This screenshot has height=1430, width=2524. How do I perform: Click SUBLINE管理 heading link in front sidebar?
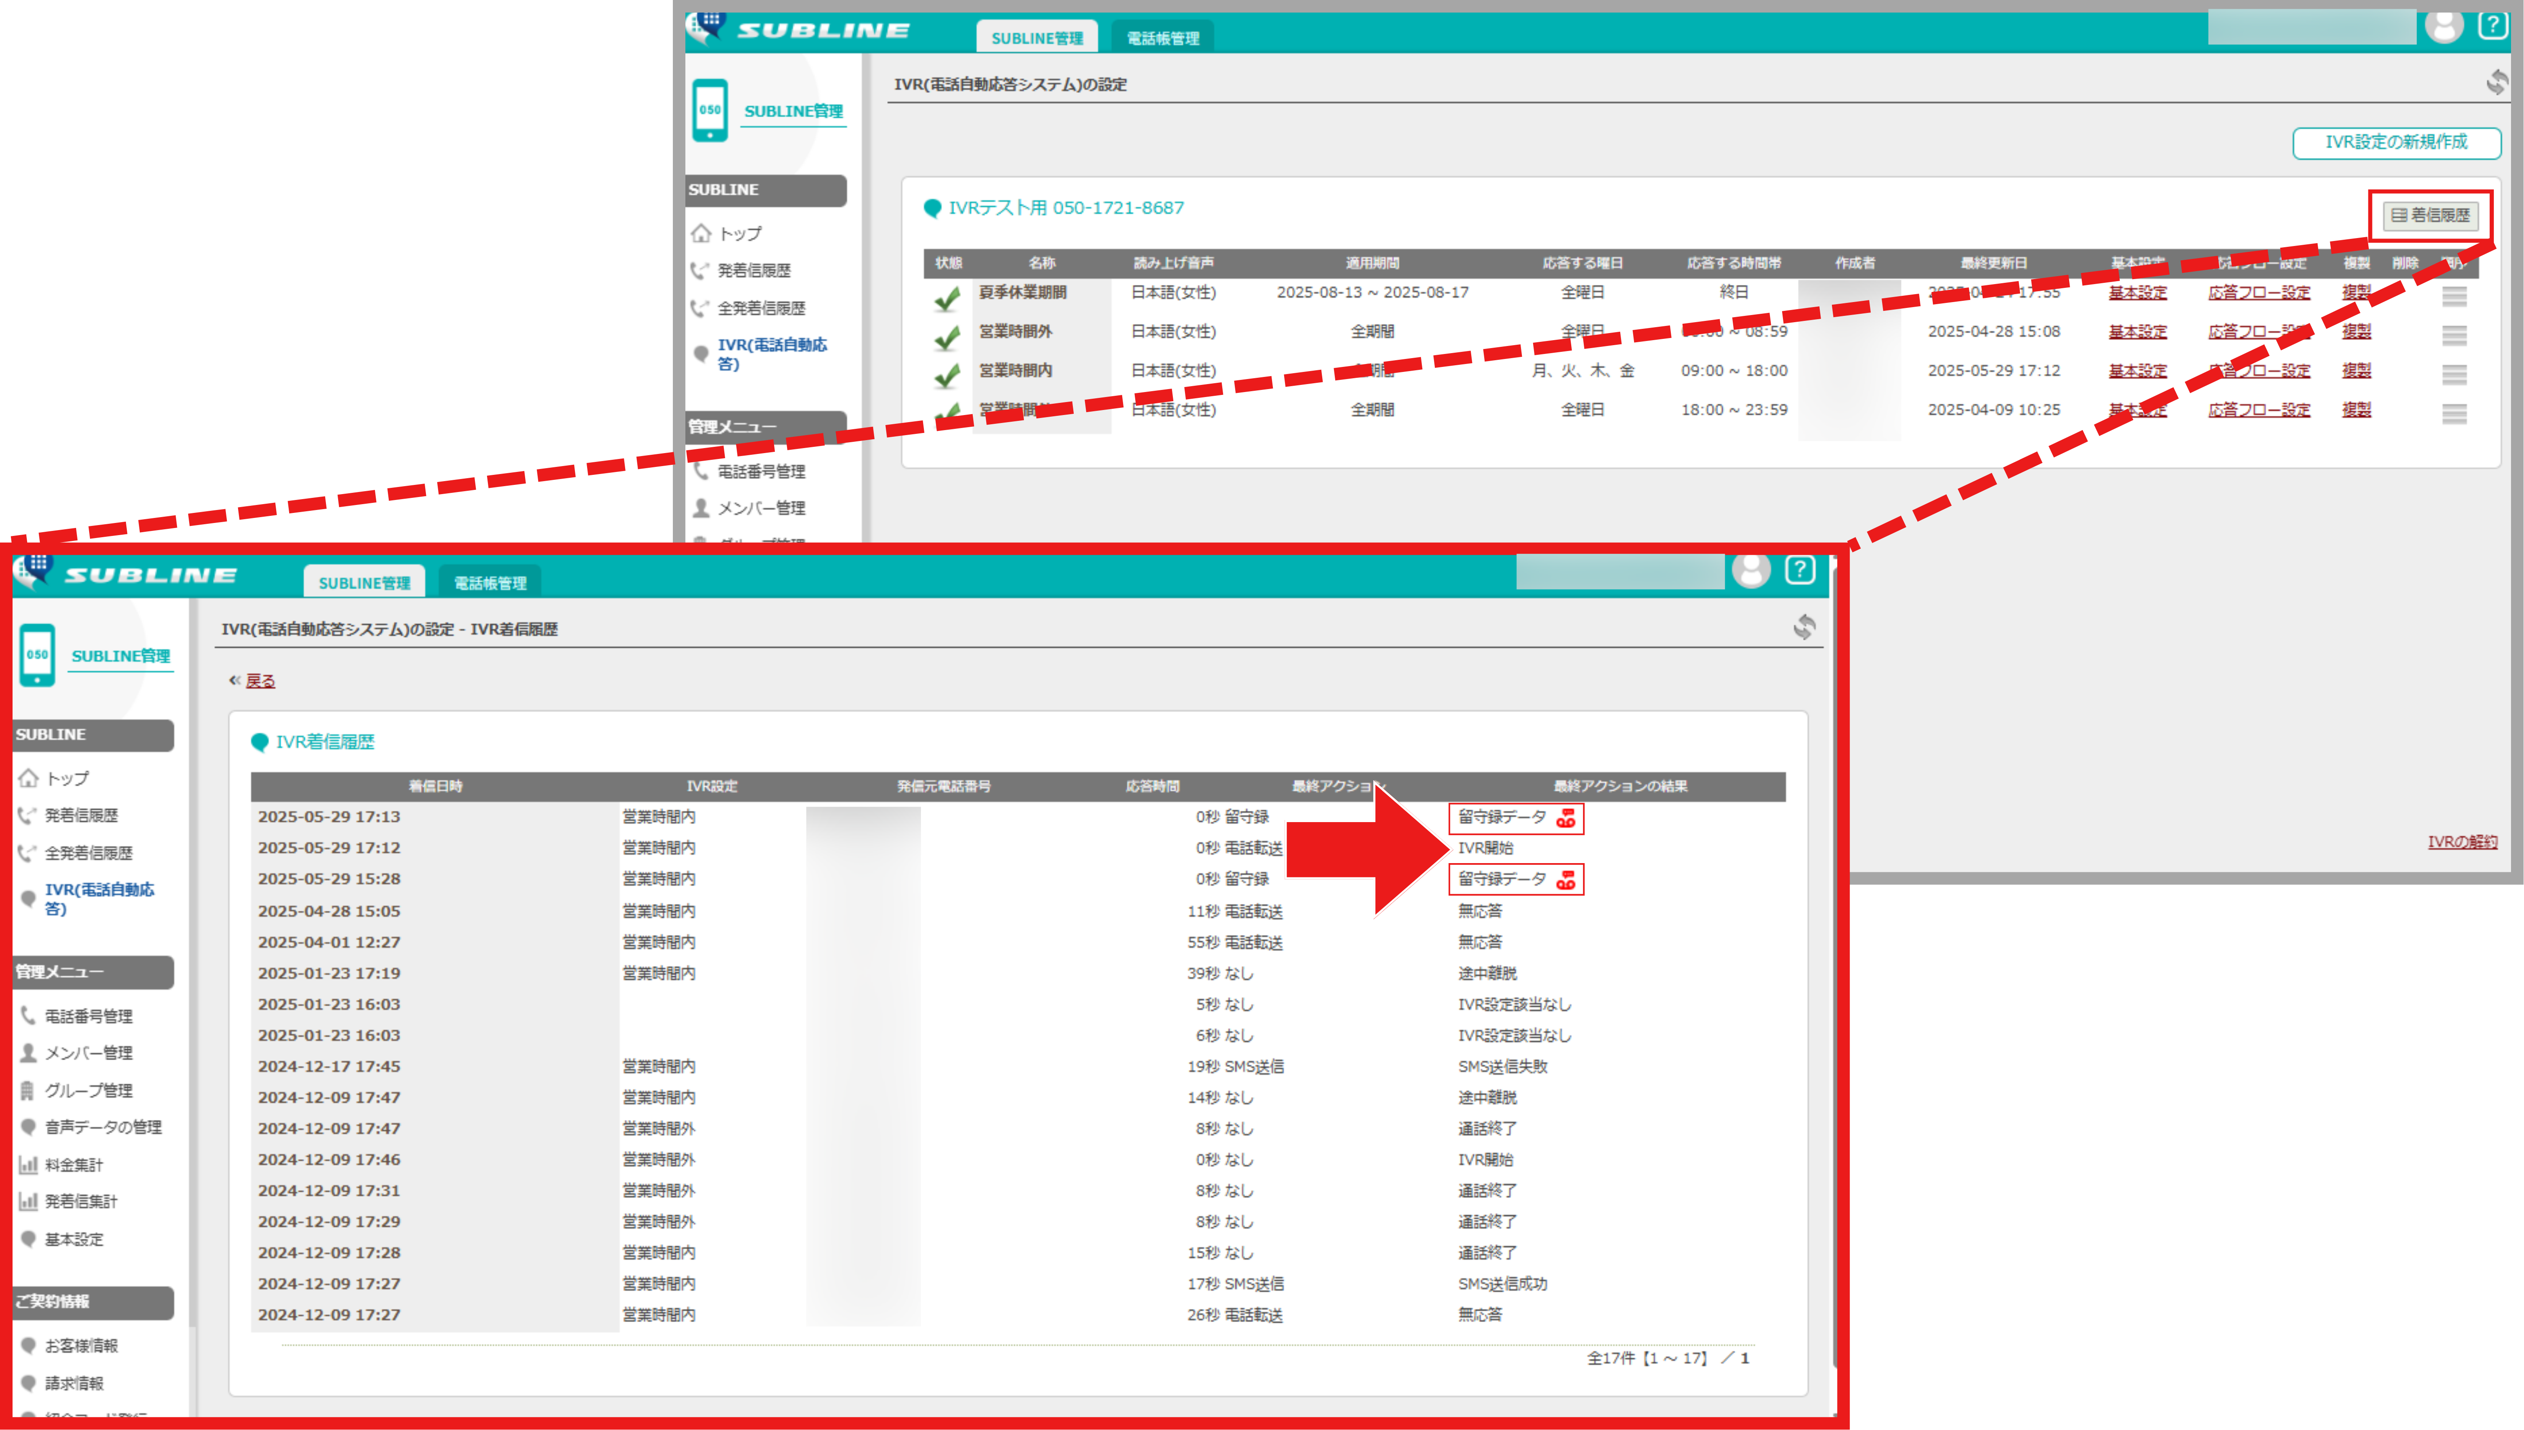coord(121,656)
